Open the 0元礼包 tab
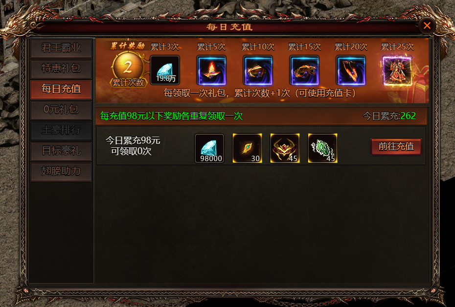455x307 pixels. click(x=61, y=110)
